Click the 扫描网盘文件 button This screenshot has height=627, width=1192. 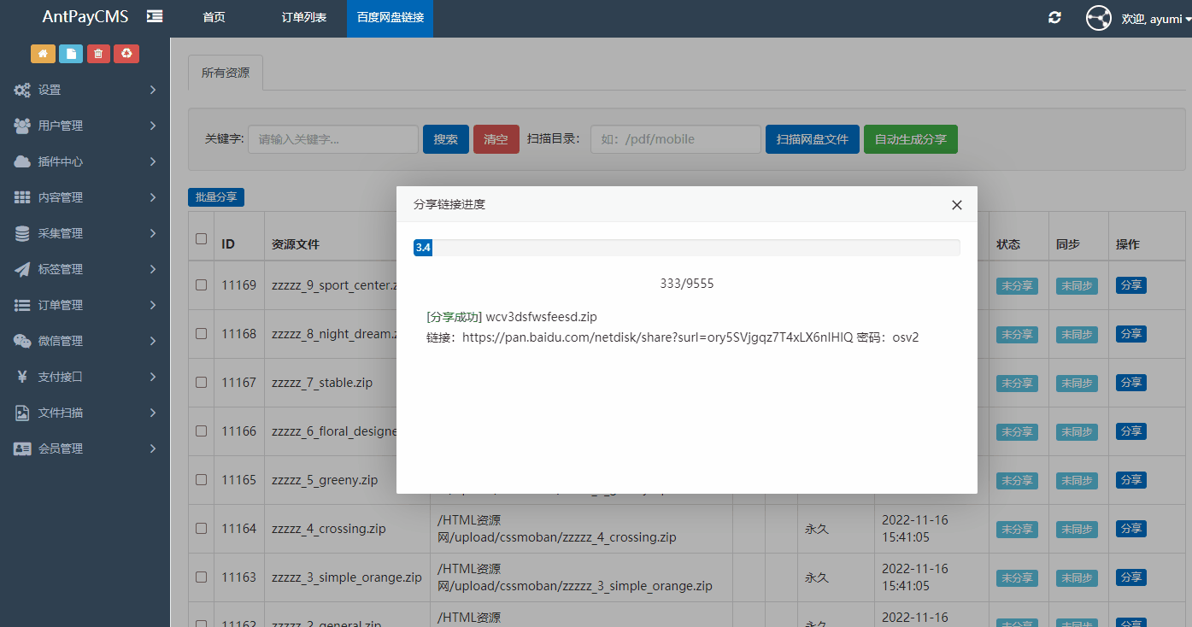812,139
